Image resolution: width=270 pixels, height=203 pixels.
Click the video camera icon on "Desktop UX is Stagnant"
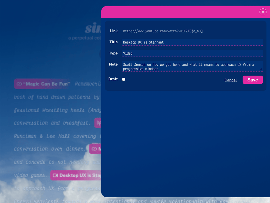55,175
